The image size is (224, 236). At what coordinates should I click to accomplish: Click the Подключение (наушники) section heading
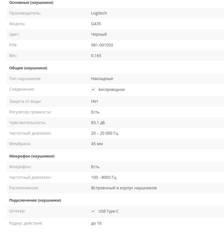click(35, 200)
